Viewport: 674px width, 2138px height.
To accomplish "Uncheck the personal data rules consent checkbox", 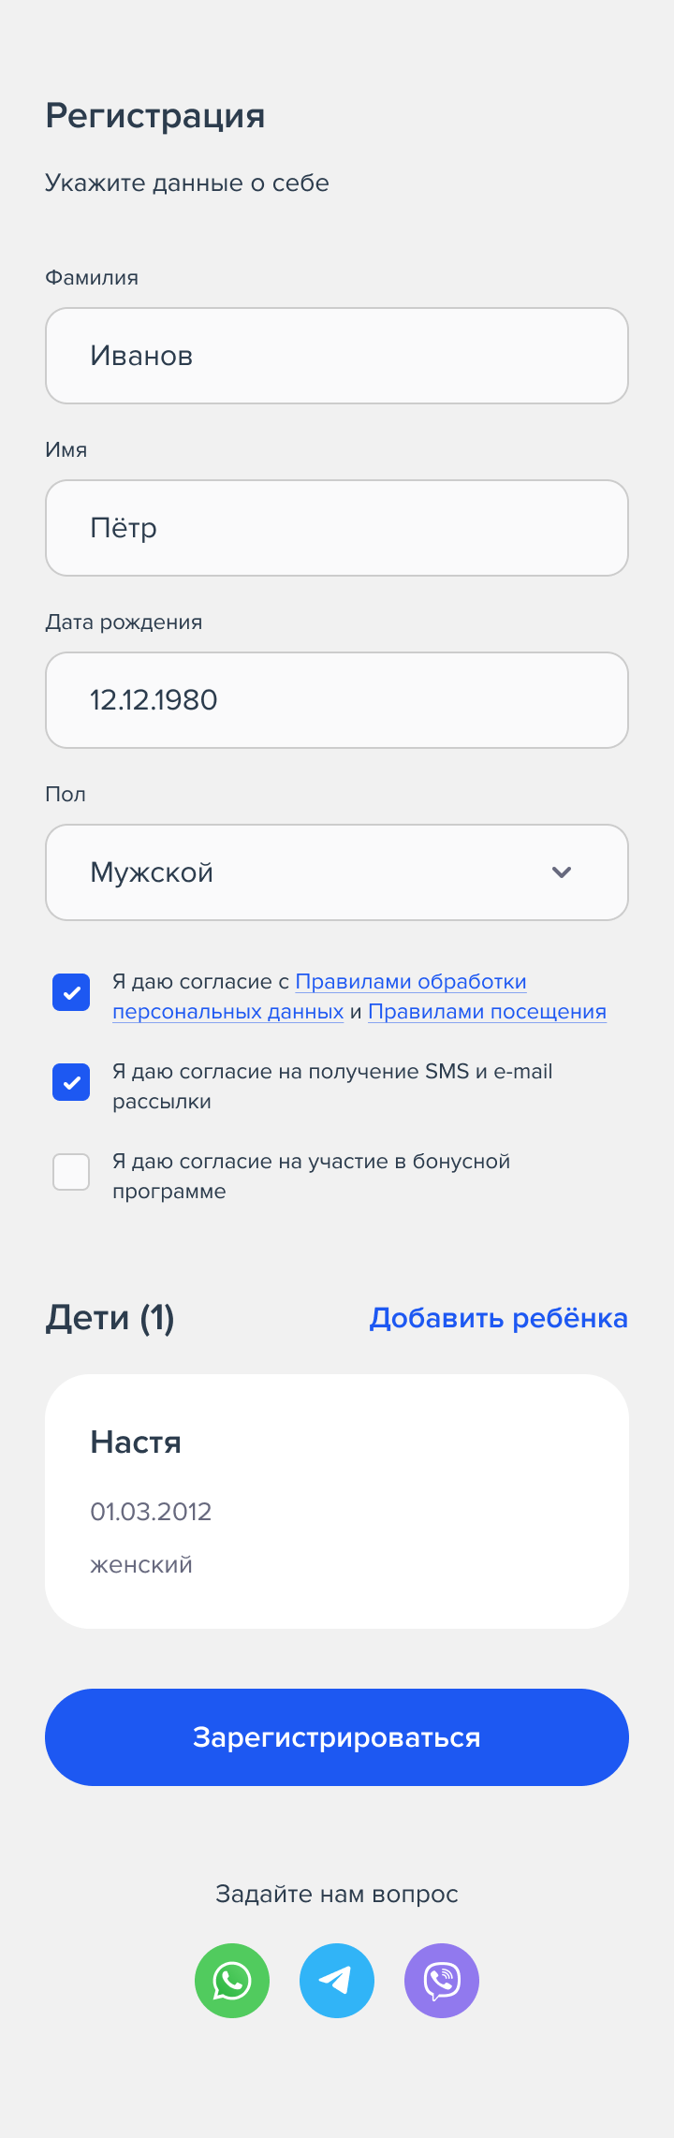I will (71, 992).
